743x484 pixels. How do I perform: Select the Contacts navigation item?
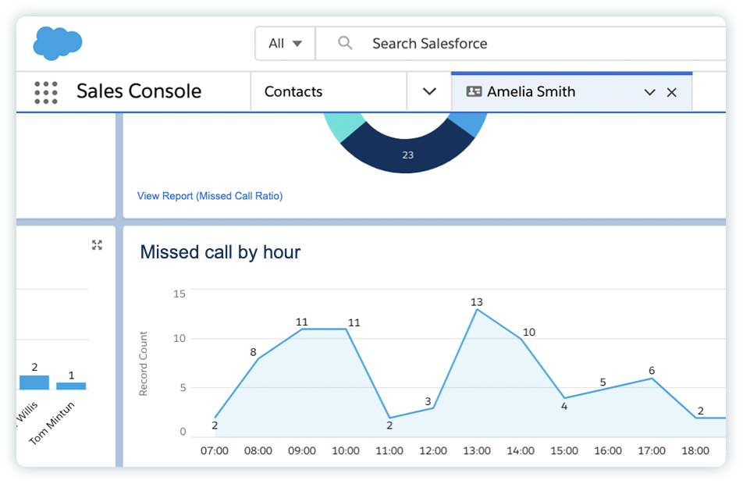click(293, 91)
